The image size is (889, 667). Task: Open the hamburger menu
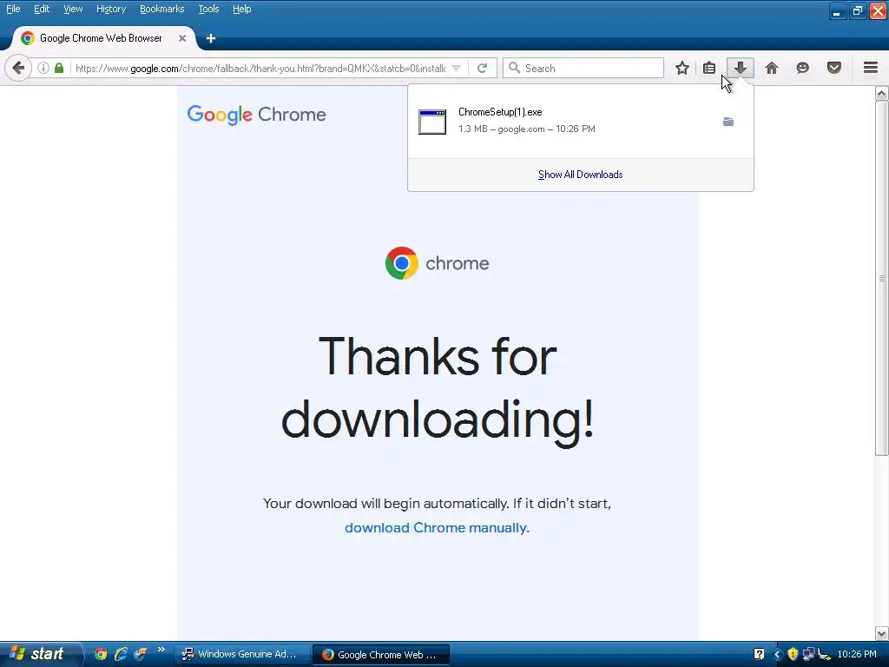click(x=871, y=68)
